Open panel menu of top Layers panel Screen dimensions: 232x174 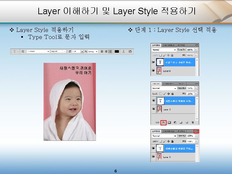coord(197,45)
